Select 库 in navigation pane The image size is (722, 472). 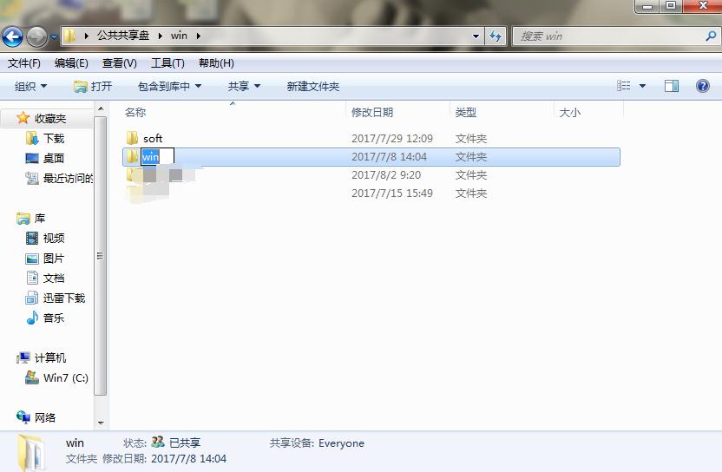(x=40, y=219)
